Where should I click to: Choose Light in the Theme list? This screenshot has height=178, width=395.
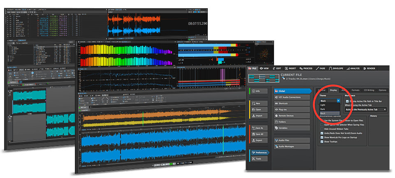pyautogui.click(x=330, y=105)
